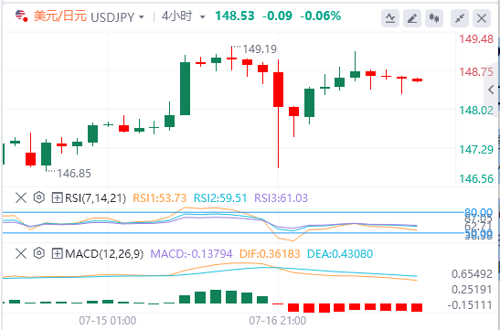
Task: Expand the MACD panel plus icon
Action: click(x=57, y=254)
